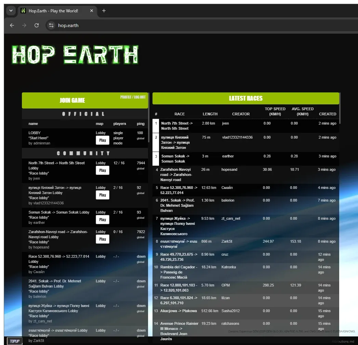Click 'by hopesand' in community list

pyautogui.click(x=39, y=247)
